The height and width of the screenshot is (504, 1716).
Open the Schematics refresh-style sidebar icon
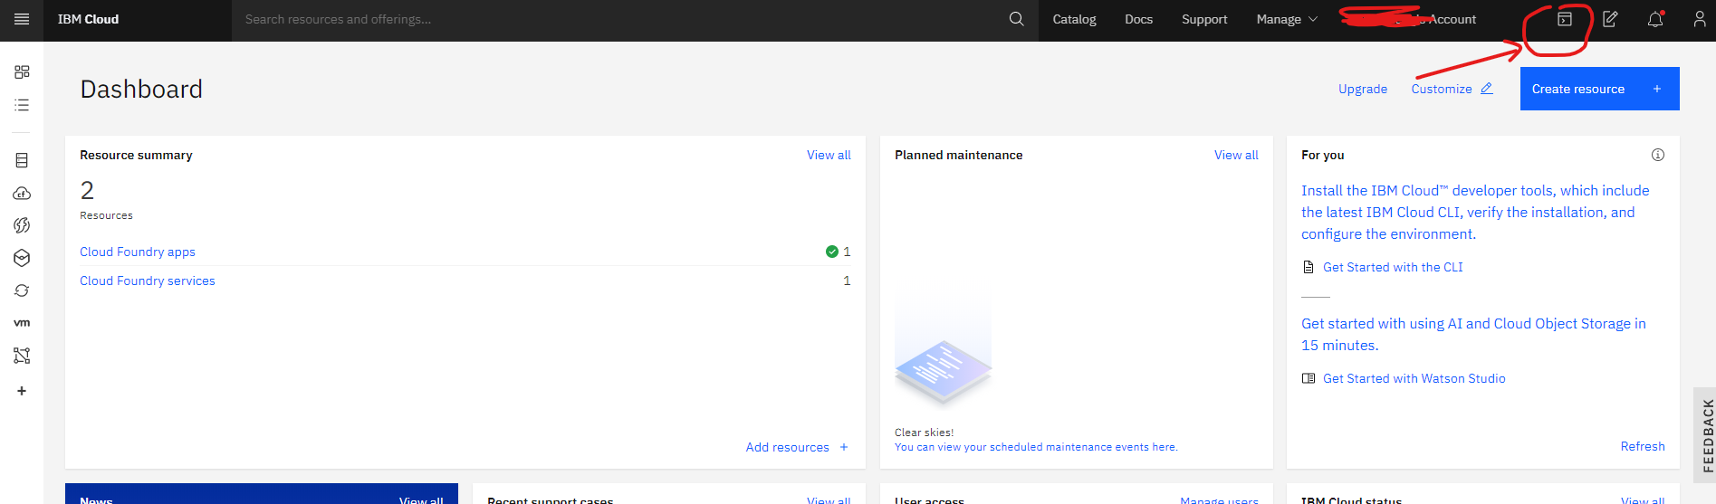point(22,290)
